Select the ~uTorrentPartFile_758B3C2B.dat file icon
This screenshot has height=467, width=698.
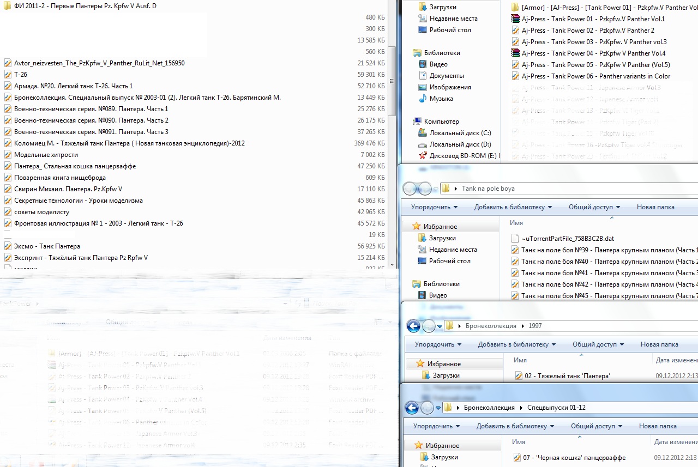click(x=515, y=239)
